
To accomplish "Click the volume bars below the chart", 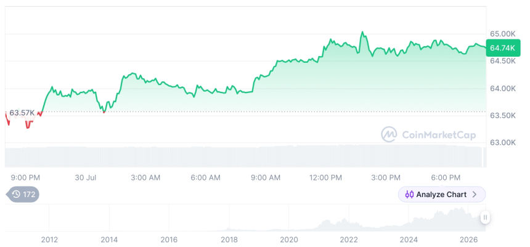I will (x=243, y=156).
